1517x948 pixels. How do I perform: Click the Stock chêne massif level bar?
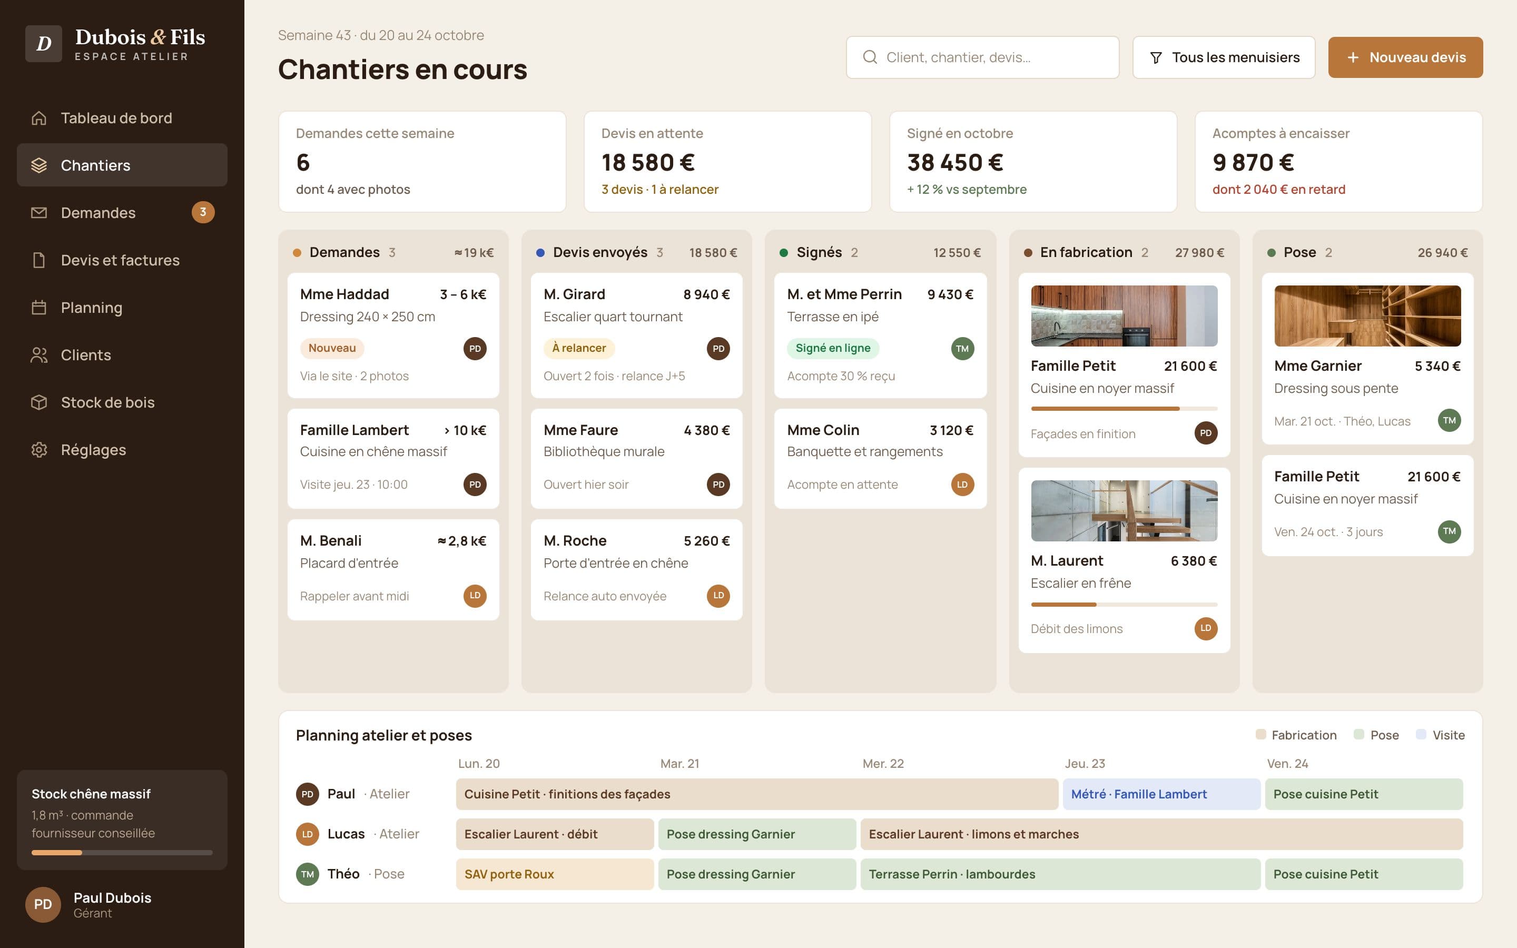coord(122,853)
